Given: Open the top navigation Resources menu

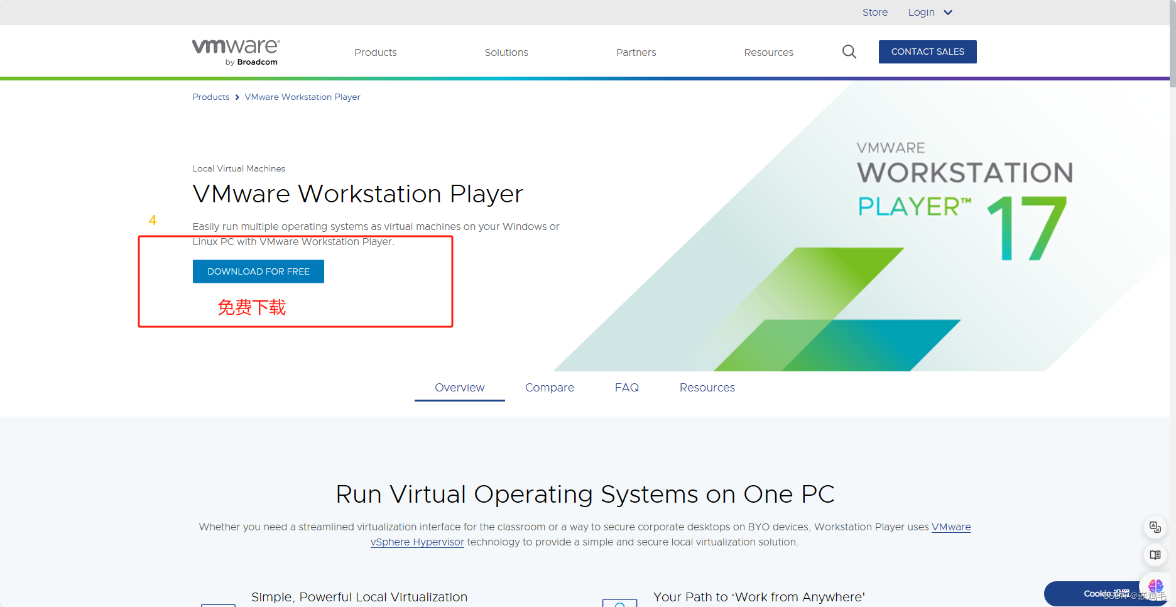Looking at the screenshot, I should [768, 52].
